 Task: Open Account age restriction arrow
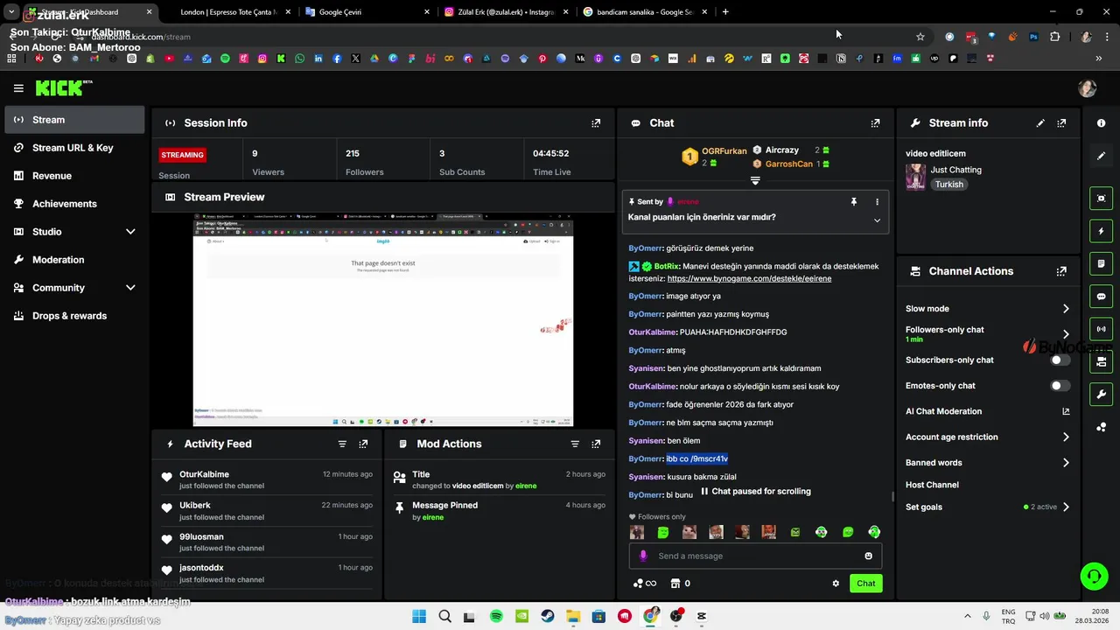[1066, 437]
